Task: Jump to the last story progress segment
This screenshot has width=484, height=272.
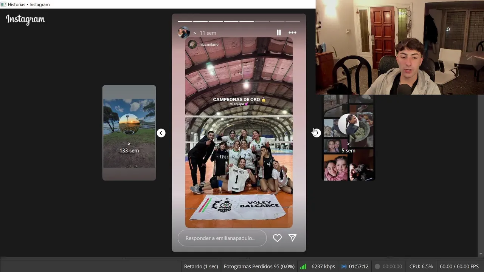Action: coord(292,22)
